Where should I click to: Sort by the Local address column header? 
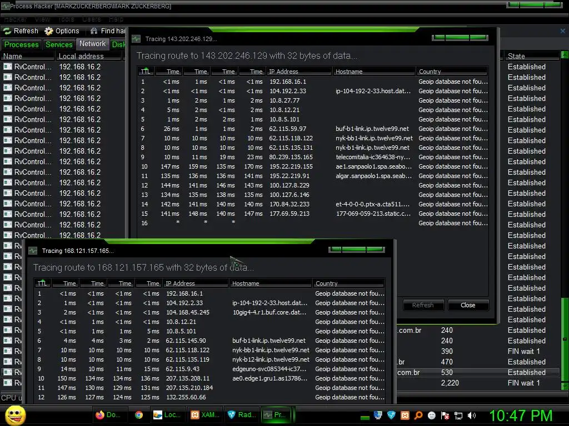click(x=88, y=56)
